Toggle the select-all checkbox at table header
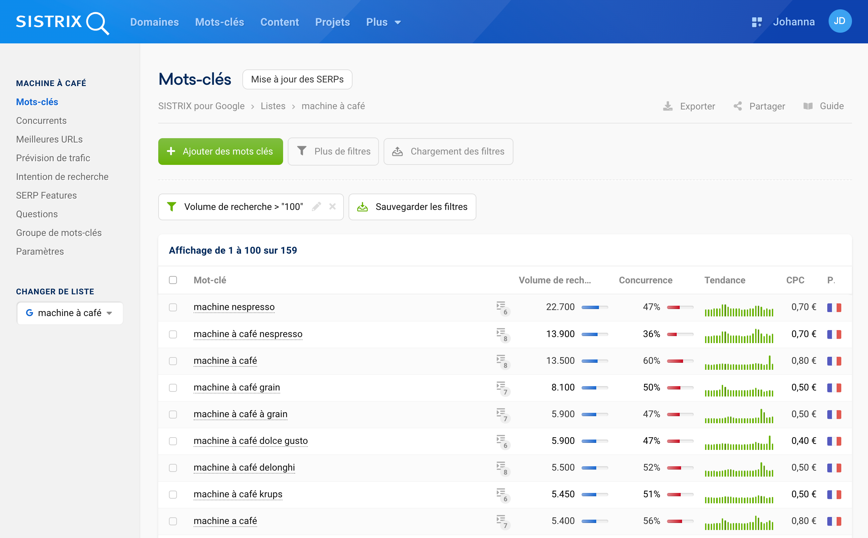 click(173, 280)
